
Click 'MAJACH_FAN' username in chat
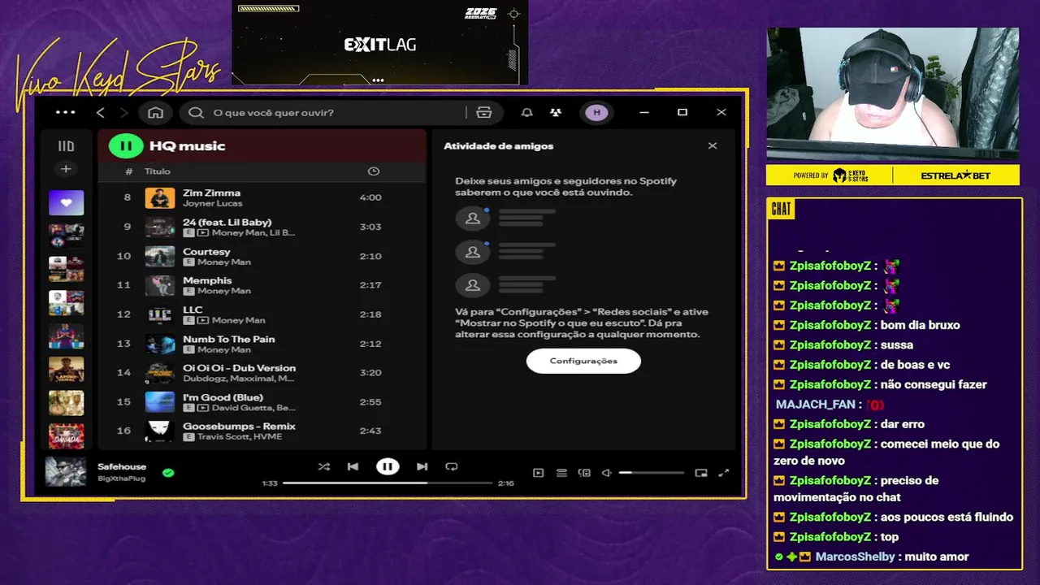[x=815, y=404]
